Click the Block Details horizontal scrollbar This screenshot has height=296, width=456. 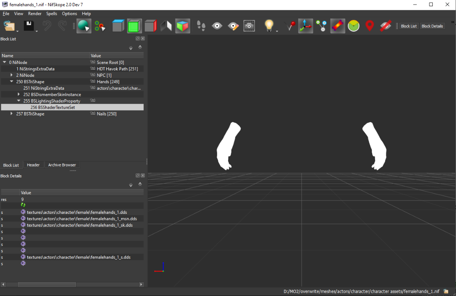[x=46, y=284]
